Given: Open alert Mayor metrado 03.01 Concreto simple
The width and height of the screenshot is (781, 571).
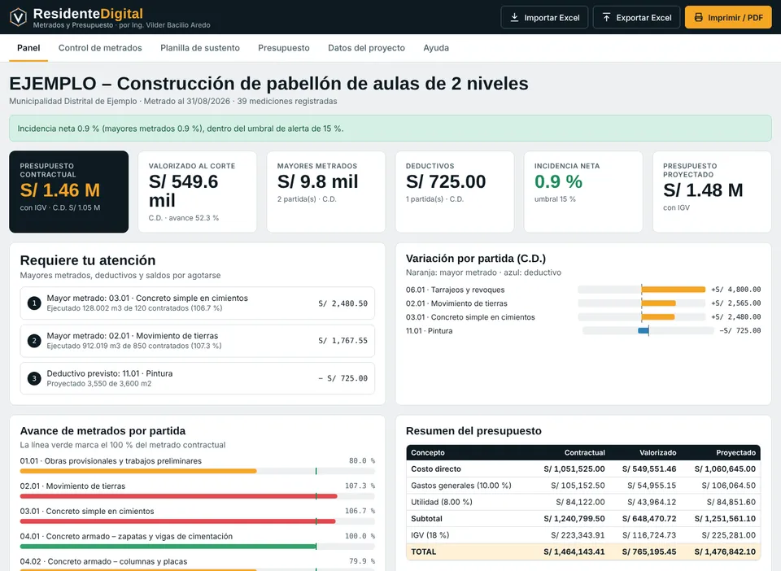Looking at the screenshot, I should click(x=197, y=303).
